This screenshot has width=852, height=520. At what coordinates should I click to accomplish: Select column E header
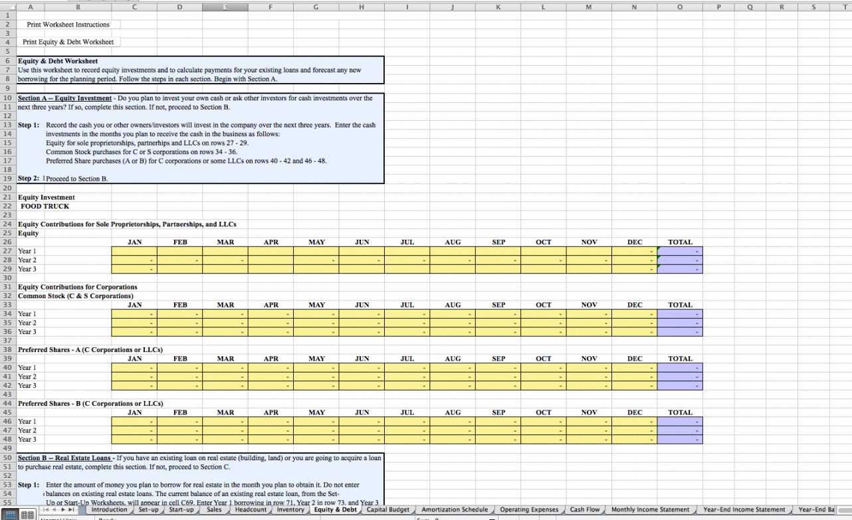225,7
